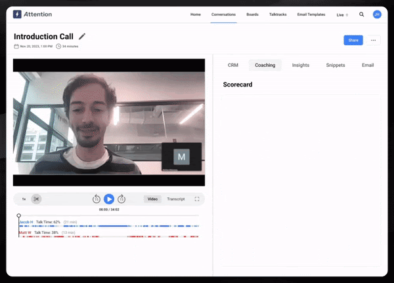Click Jacob H's blue talk timeline
The width and height of the screenshot is (394, 283).
108,227
